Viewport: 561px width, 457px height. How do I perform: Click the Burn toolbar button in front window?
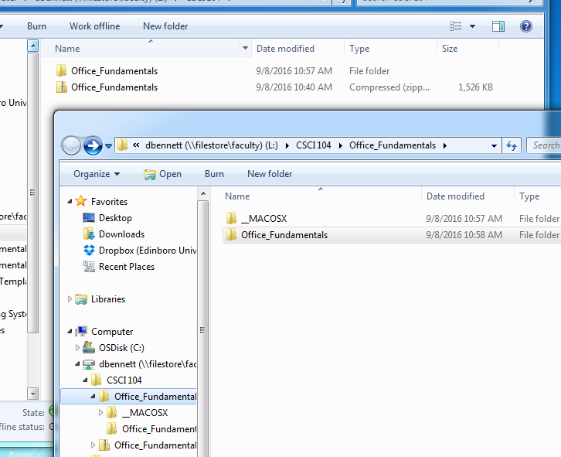coord(214,174)
